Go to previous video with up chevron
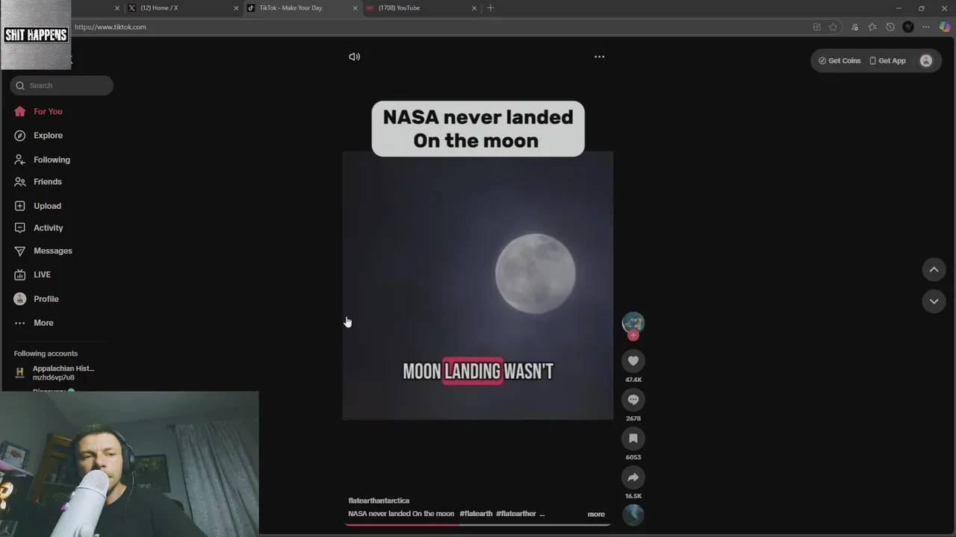The width and height of the screenshot is (956, 537). point(934,270)
